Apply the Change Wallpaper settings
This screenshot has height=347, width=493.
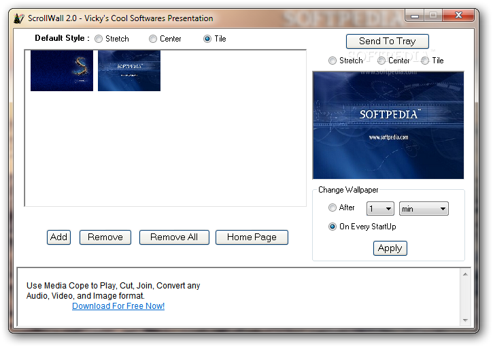point(390,248)
